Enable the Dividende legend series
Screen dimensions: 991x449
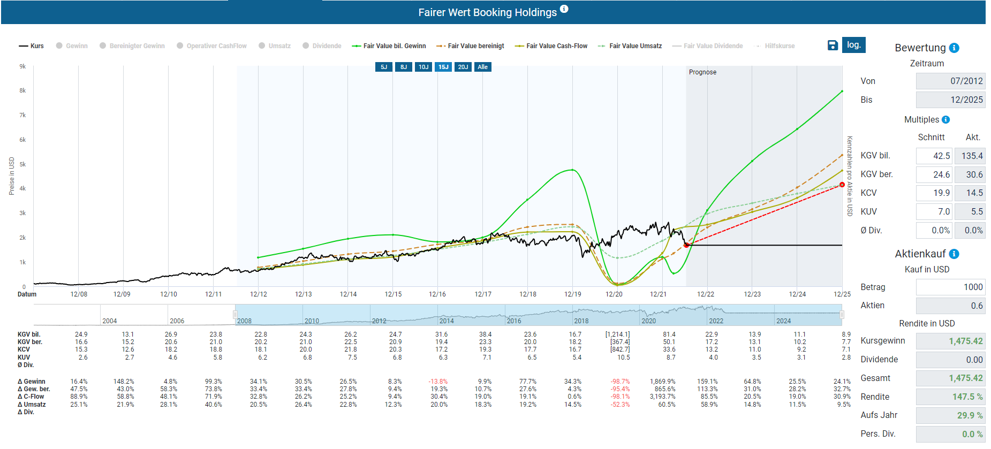(x=322, y=46)
